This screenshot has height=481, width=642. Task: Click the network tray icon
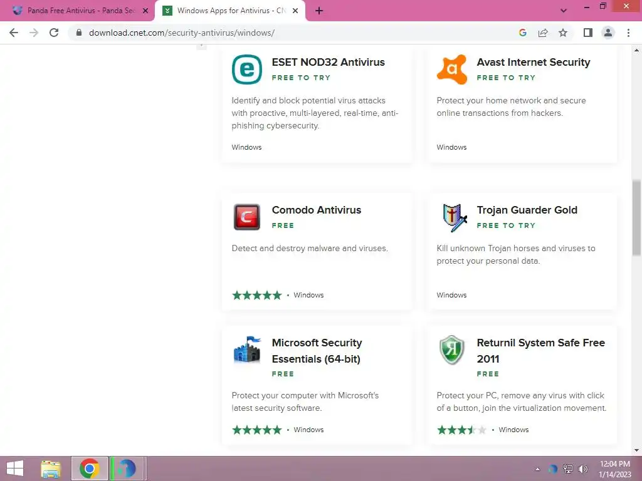coord(568,469)
